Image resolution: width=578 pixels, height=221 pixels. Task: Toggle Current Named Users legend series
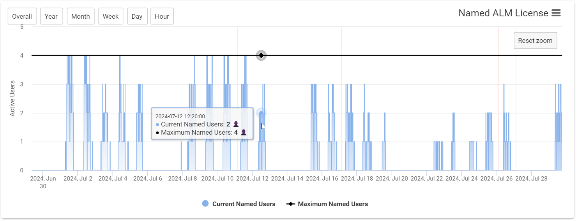pos(244,204)
